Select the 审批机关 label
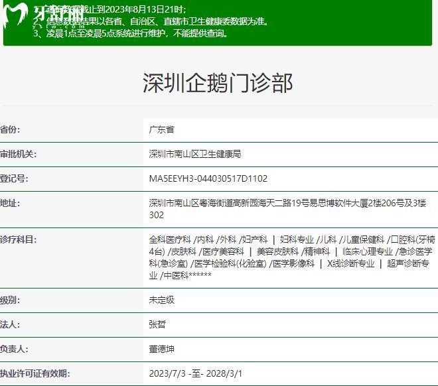Image resolution: width=438 pixels, height=386 pixels. tap(18, 154)
